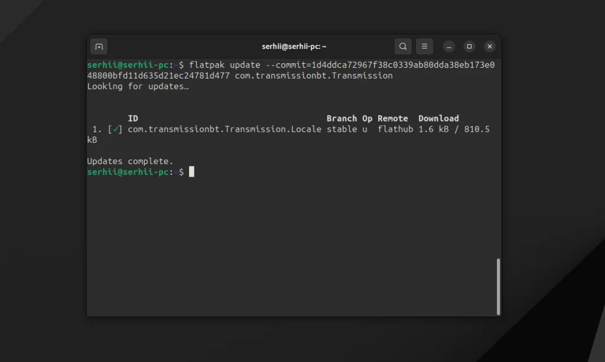Click the terminal vertical scrollbar
605x362 pixels.
click(499, 286)
